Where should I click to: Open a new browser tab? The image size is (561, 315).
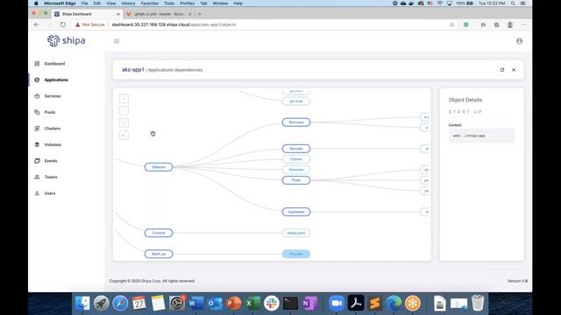pos(200,14)
